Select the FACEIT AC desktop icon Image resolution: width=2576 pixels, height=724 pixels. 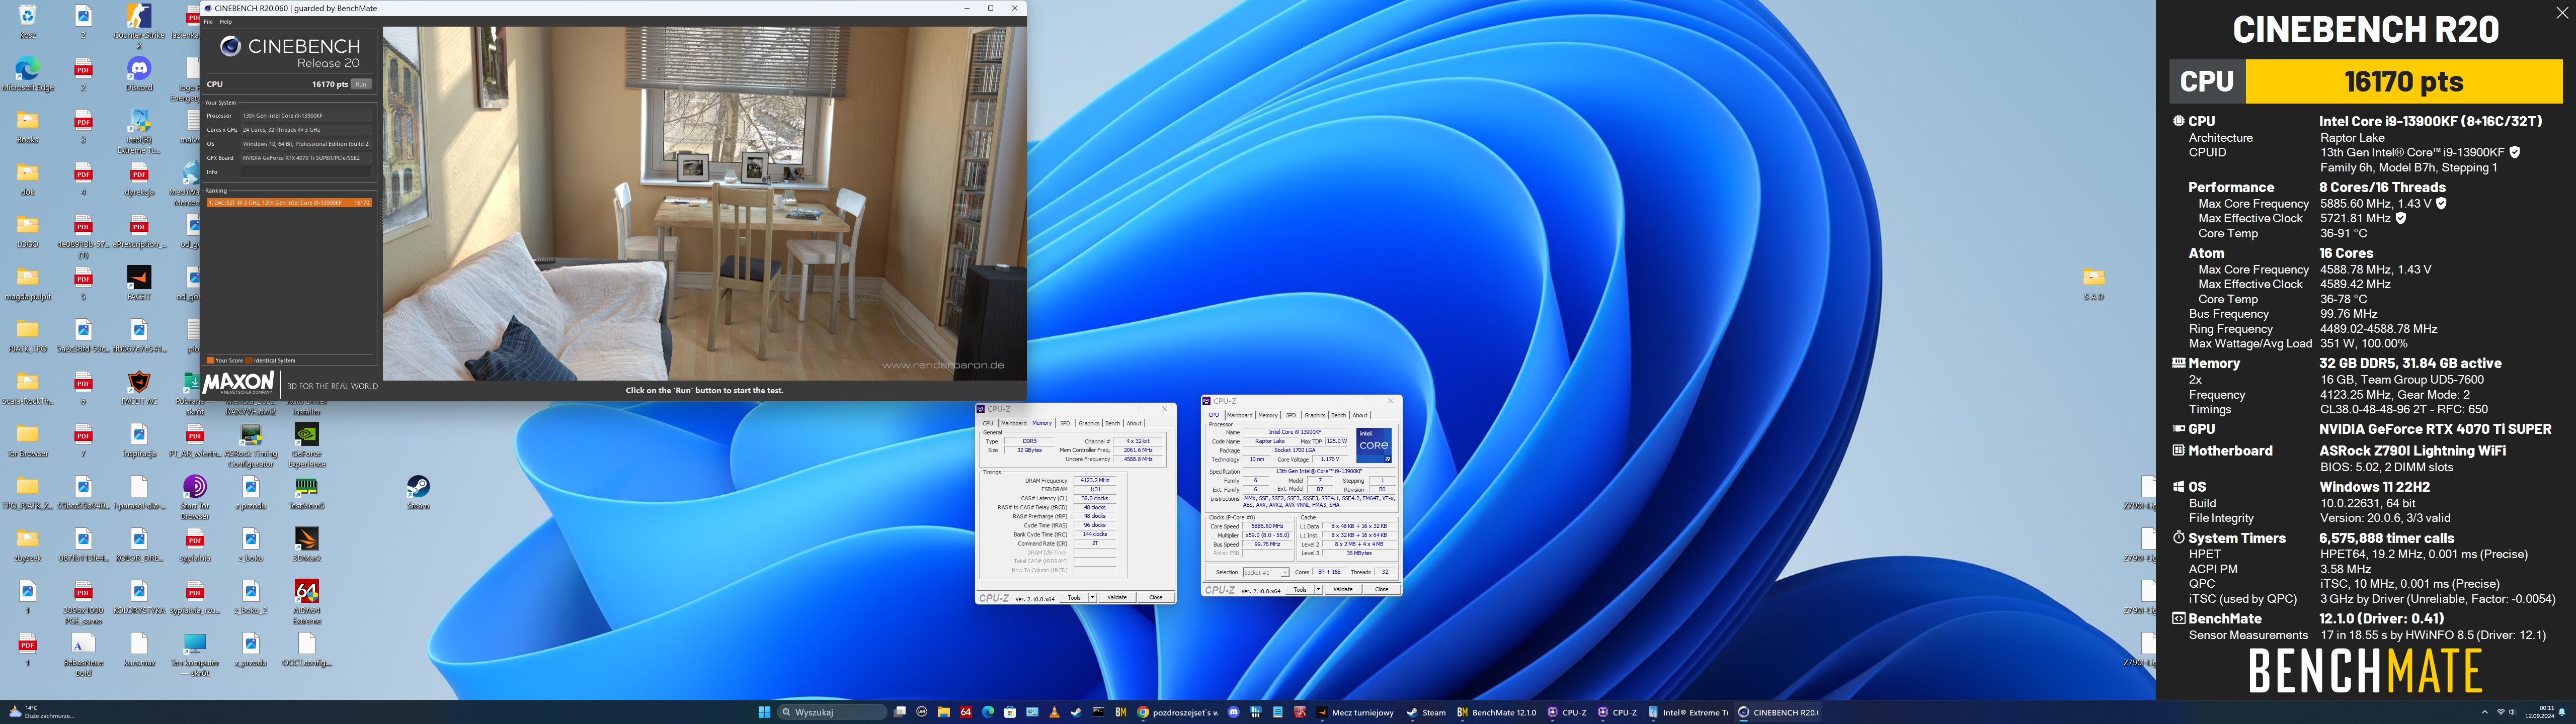[139, 388]
